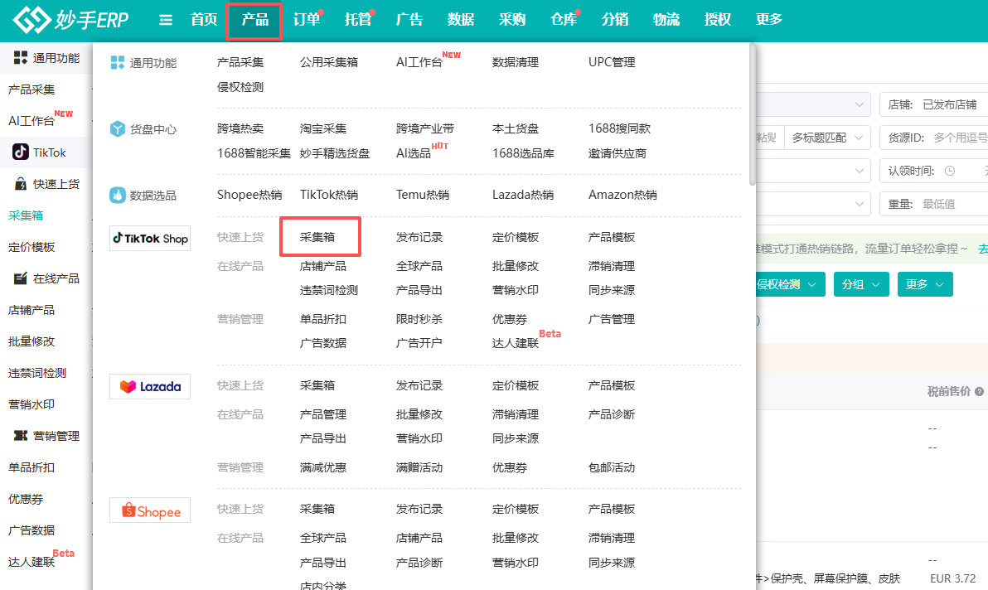The image size is (988, 590).
Task: Expand the 更多 dropdown button
Action: pos(924,284)
